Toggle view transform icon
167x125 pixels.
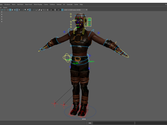coord(62,10)
